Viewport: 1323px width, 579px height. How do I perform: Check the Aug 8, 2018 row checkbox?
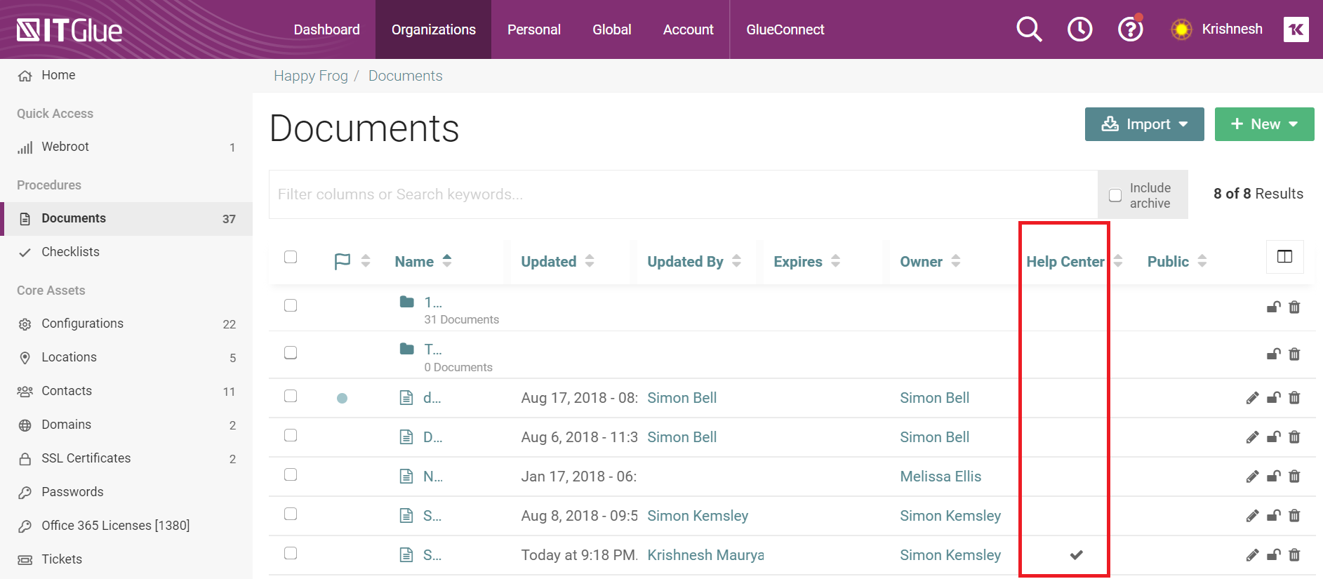[x=291, y=514]
